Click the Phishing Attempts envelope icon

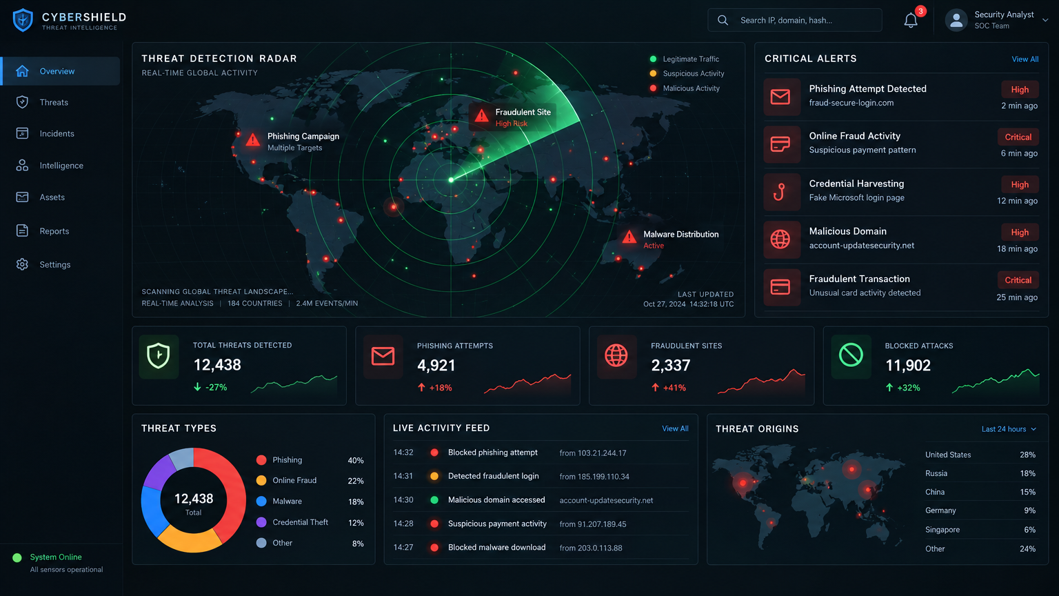click(x=383, y=356)
